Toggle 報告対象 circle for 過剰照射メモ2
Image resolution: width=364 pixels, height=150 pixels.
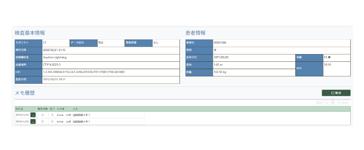pos(42,115)
